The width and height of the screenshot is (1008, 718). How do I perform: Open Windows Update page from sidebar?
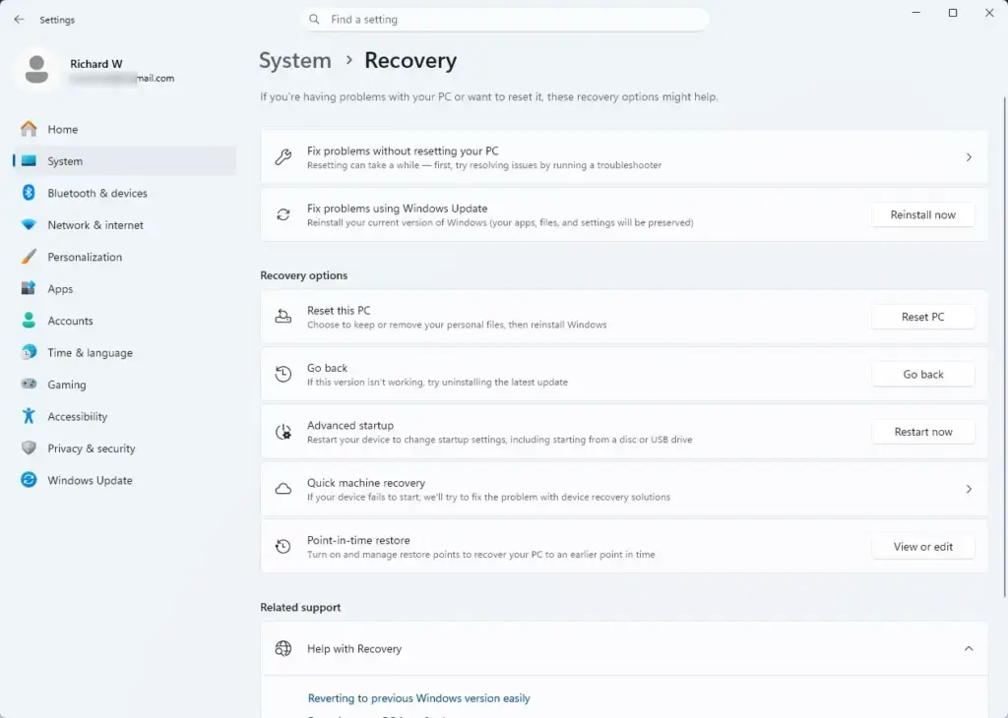[x=125, y=480]
